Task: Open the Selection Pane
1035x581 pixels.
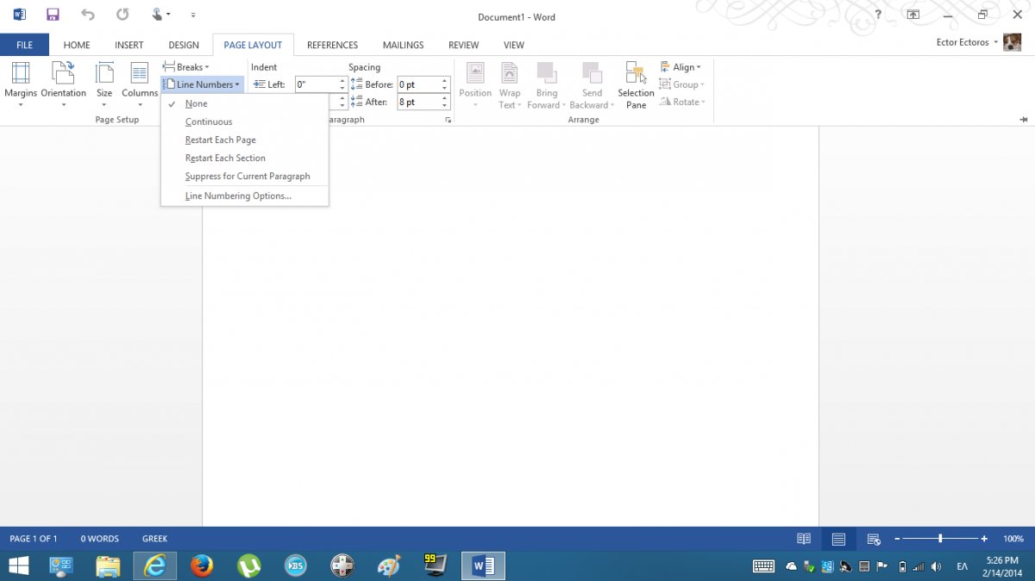Action: pyautogui.click(x=636, y=85)
